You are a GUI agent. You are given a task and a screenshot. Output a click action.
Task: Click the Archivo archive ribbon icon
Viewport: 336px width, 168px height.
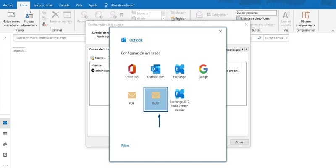[x=67, y=17]
